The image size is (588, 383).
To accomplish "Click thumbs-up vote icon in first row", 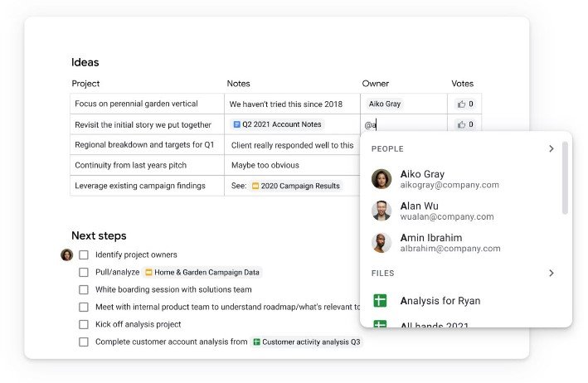I will (461, 104).
